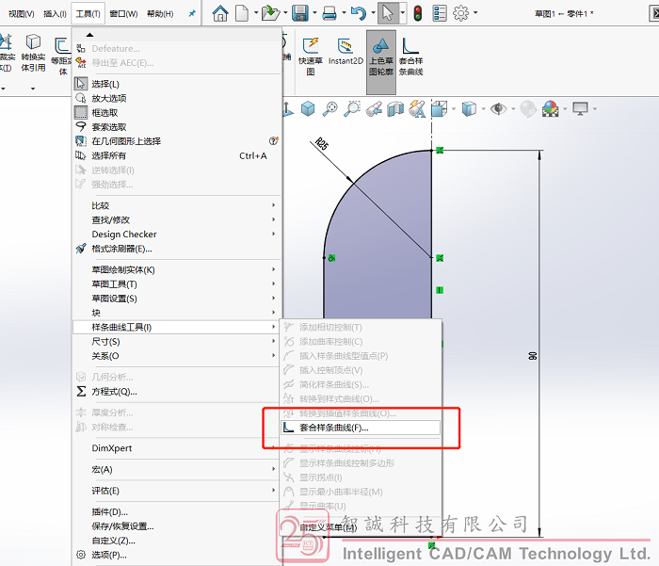This screenshot has width=659, height=566.
Task: Toggle Hide/Show Items eye icon
Action: pos(498,109)
